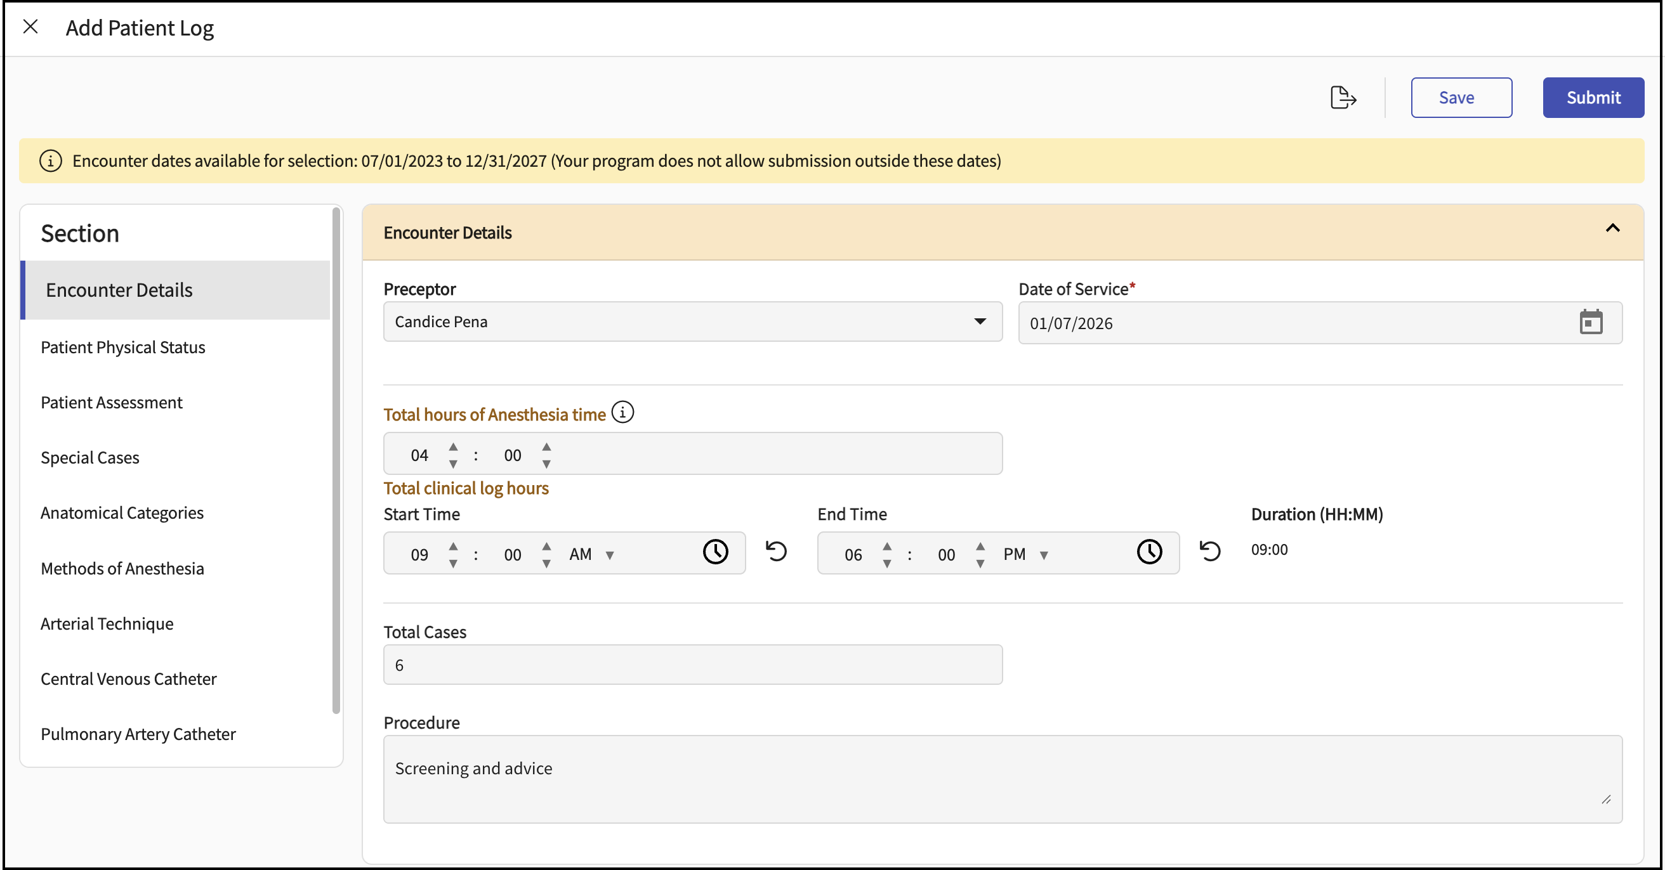Increase Anesthesia time hours with up arrow
Image resolution: width=1665 pixels, height=870 pixels.
[453, 447]
